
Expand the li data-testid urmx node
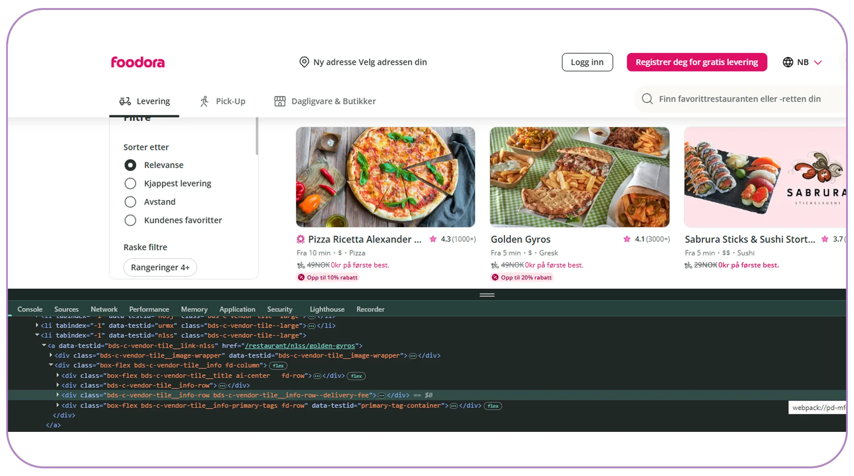pyautogui.click(x=37, y=326)
